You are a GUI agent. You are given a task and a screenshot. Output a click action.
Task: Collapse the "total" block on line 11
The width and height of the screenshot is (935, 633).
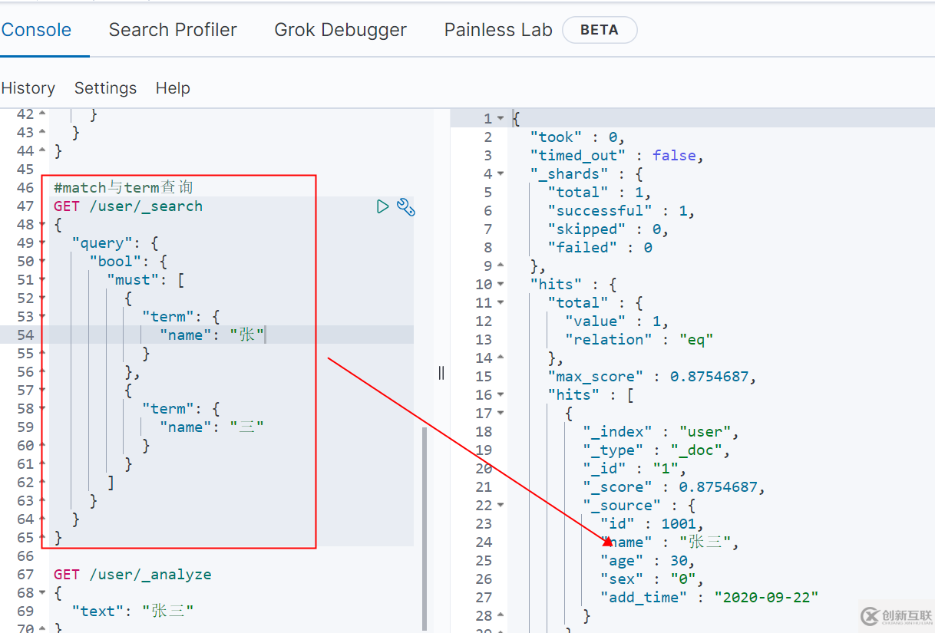(501, 303)
